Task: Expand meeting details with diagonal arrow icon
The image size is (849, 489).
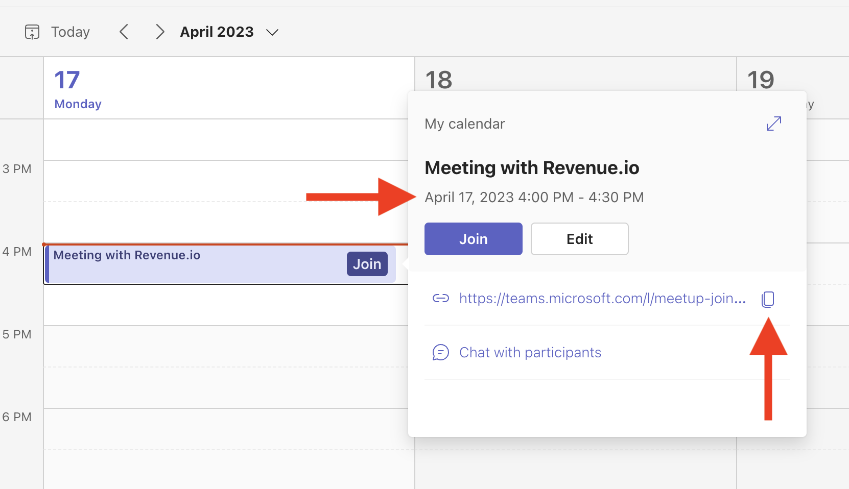Action: coord(774,124)
